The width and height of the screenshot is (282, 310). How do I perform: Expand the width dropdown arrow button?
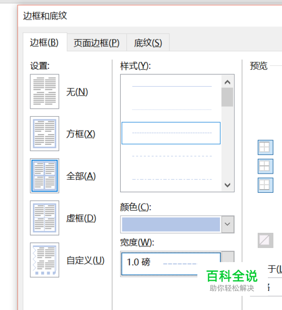coord(228,256)
